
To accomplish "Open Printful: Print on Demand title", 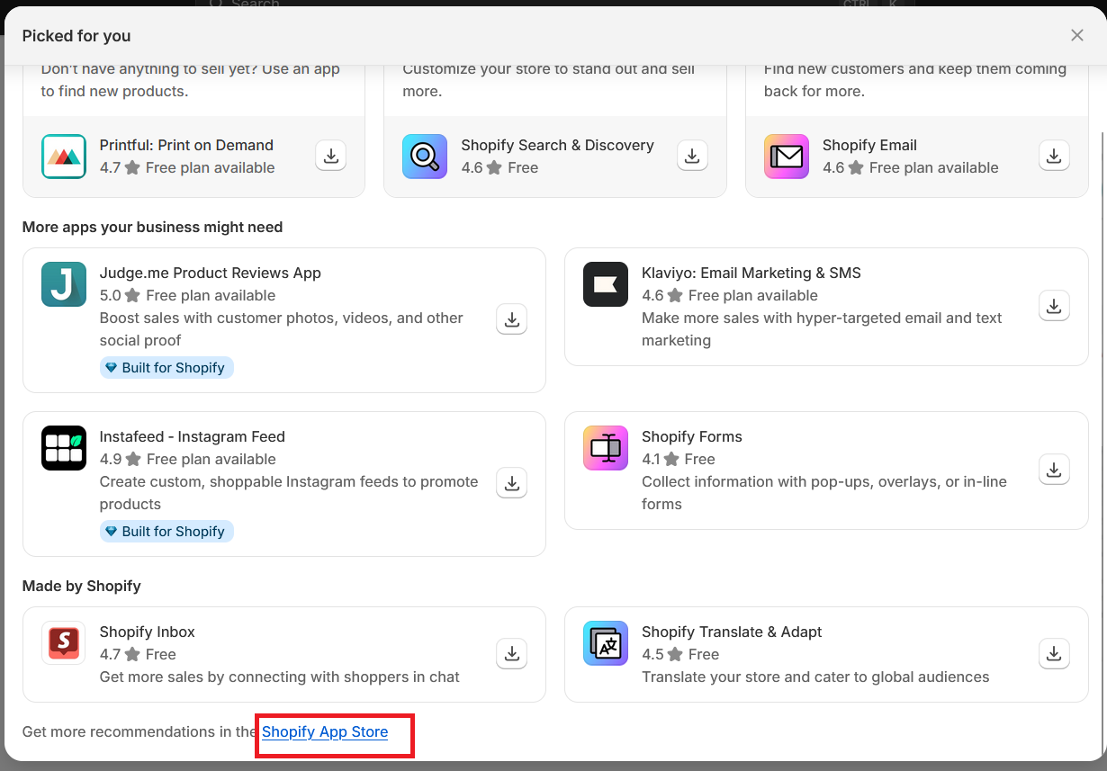I will click(x=186, y=145).
